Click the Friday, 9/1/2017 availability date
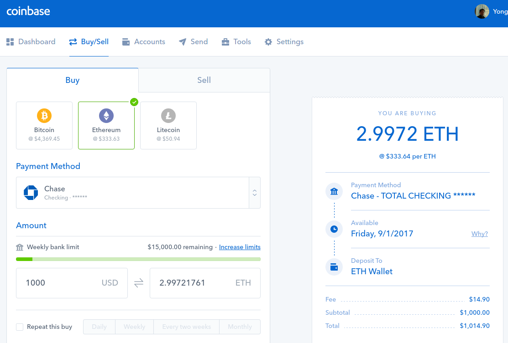508x343 pixels. 382,234
